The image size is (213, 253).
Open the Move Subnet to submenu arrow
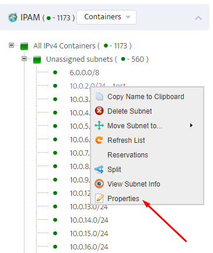click(x=191, y=125)
